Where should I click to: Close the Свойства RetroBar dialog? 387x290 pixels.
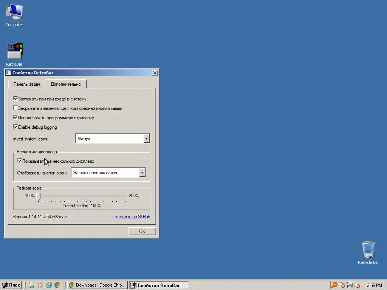tap(155, 73)
